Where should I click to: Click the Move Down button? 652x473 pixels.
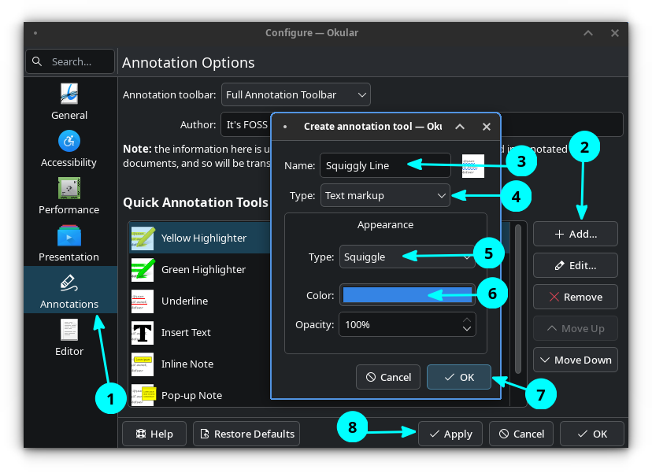tap(575, 360)
